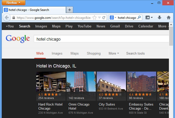Switch to the Maps results tab

point(75,54)
